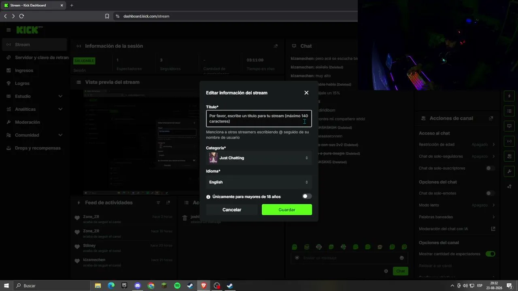The image size is (518, 291).
Task: Click the Título text field
Action: pos(259,118)
